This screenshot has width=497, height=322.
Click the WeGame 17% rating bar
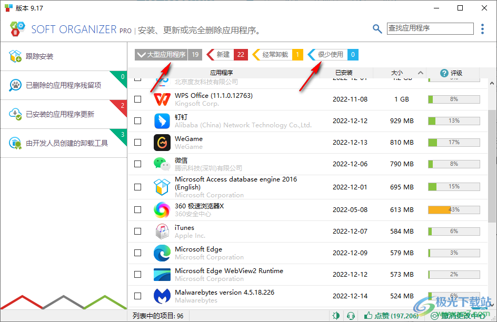[x=454, y=142]
